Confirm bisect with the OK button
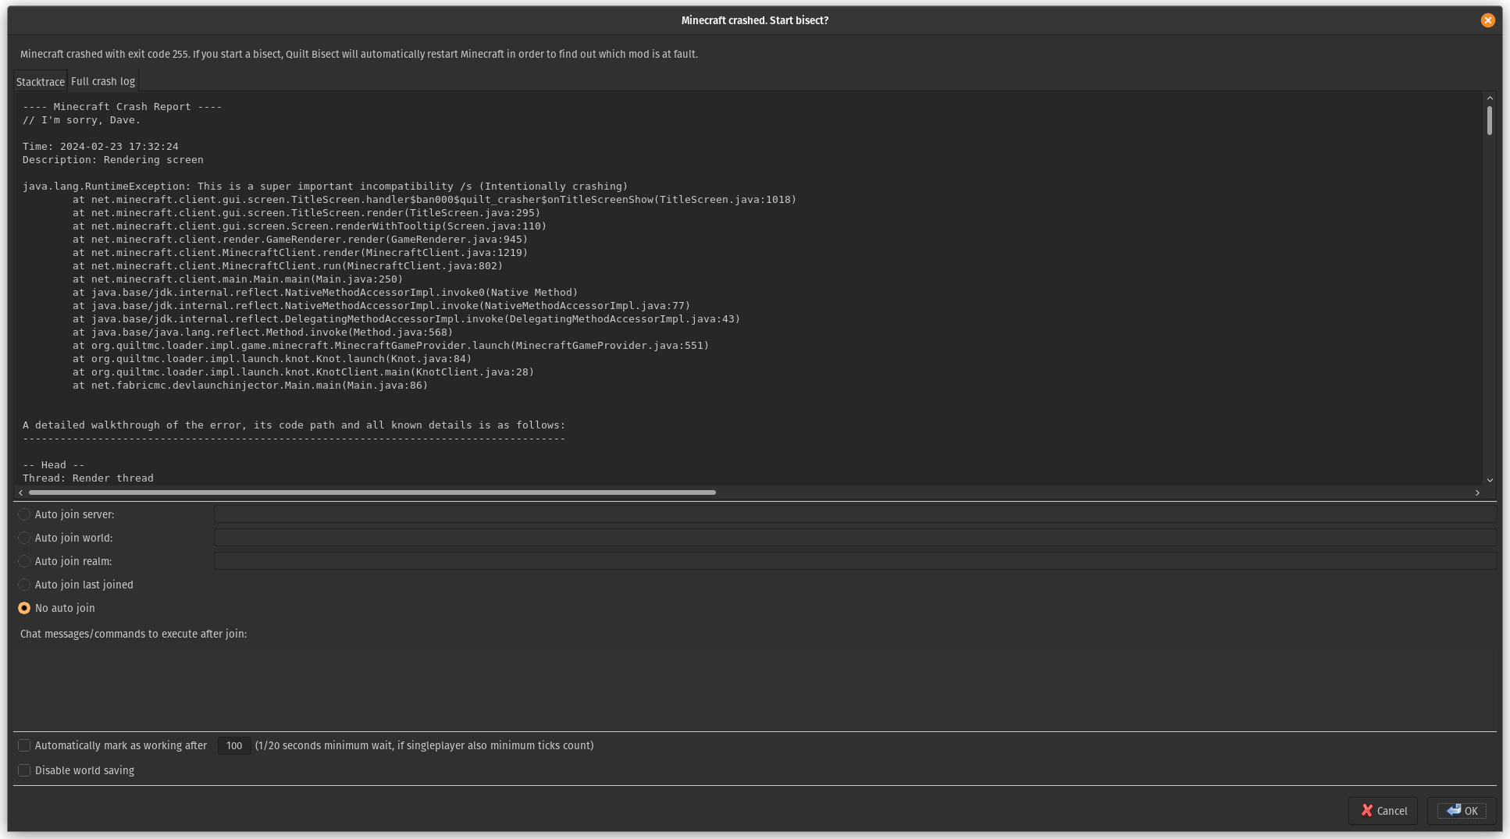Image resolution: width=1510 pixels, height=839 pixels. click(1462, 811)
